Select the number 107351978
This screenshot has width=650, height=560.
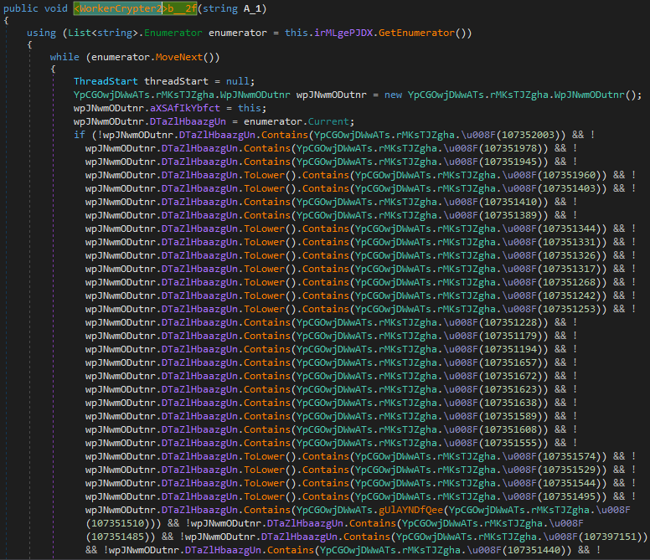pyautogui.click(x=511, y=148)
